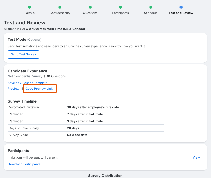
Task: Preview the candidate survey
Action: 13,89
